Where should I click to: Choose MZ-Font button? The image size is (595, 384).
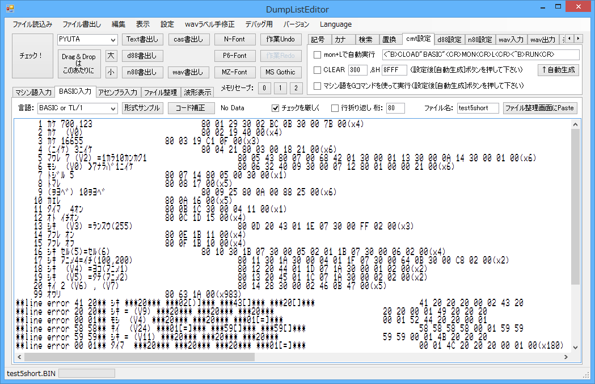pos(234,72)
